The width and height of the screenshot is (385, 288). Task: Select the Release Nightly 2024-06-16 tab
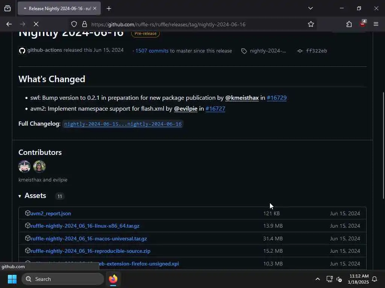tap(59, 9)
